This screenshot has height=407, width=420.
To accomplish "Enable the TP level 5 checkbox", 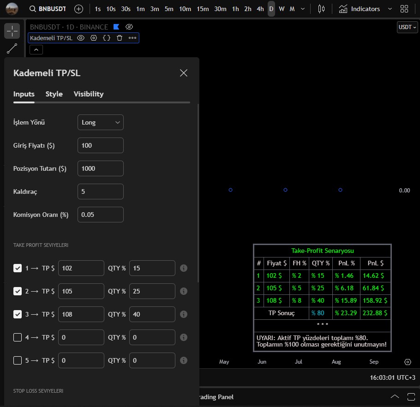I will [18, 360].
